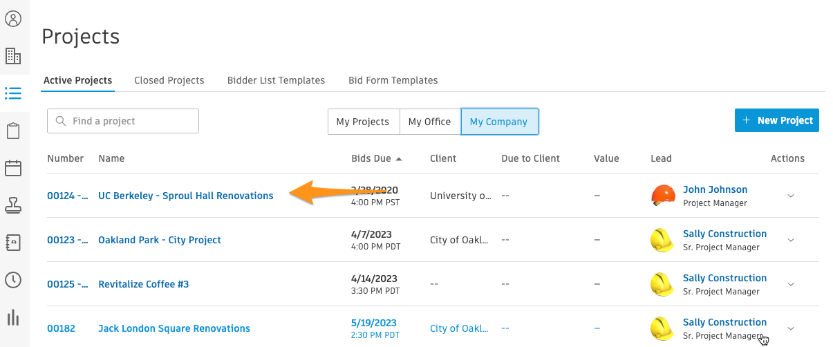Viewport: 833px width, 347px height.
Task: Open the calendar sidebar icon
Action: click(13, 168)
